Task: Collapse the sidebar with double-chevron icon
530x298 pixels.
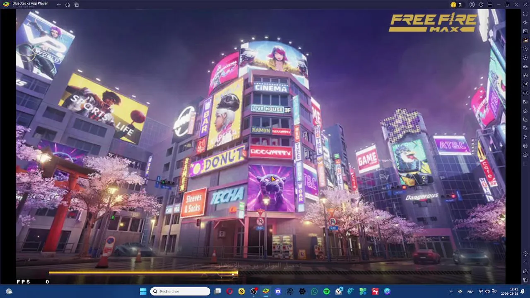Action: (x=525, y=5)
